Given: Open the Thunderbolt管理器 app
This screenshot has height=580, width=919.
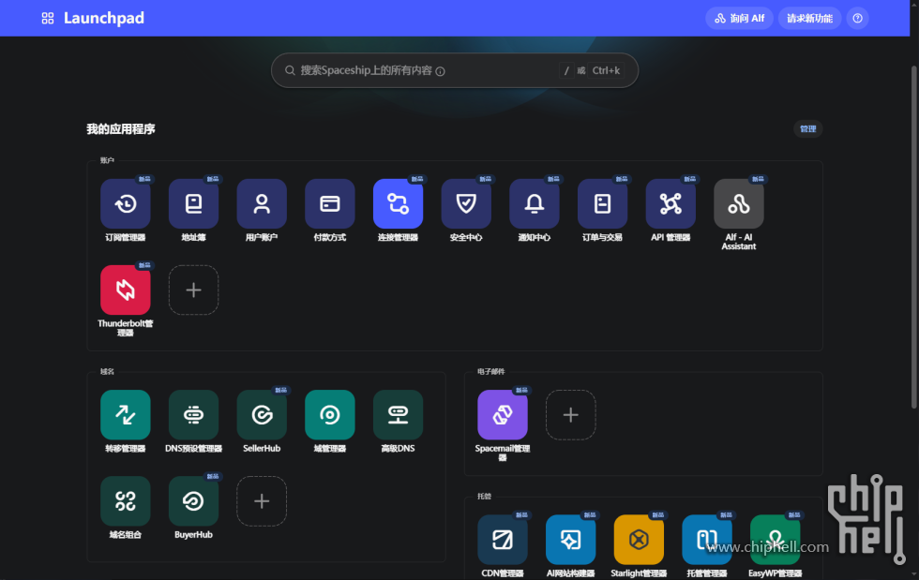Looking at the screenshot, I should 126,290.
